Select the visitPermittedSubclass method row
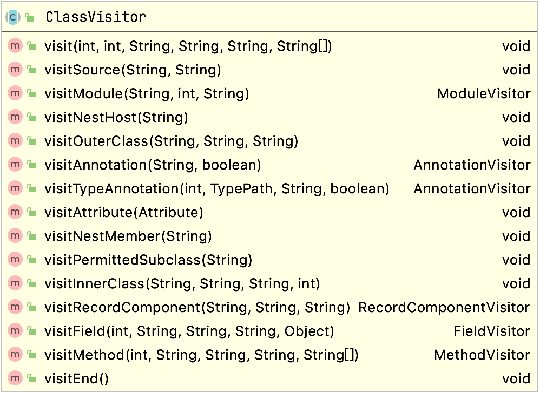540x393 pixels. pyautogui.click(x=148, y=260)
